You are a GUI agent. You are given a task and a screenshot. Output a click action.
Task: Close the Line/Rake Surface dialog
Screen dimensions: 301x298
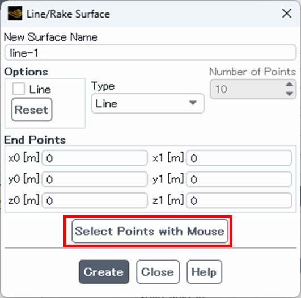287,14
